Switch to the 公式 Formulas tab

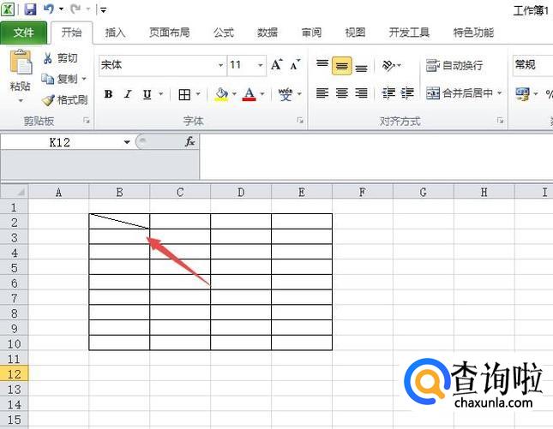224,33
